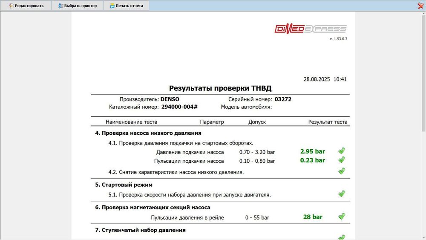Click the Давление подкачки насоса label
Viewport: 426px width, 240px height.
(x=190, y=152)
